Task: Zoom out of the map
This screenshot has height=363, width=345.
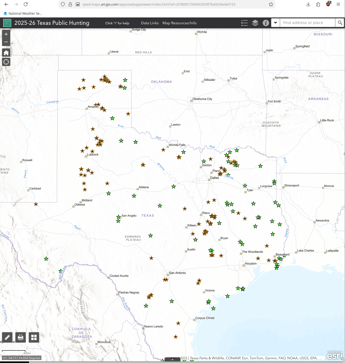Action: point(6,42)
